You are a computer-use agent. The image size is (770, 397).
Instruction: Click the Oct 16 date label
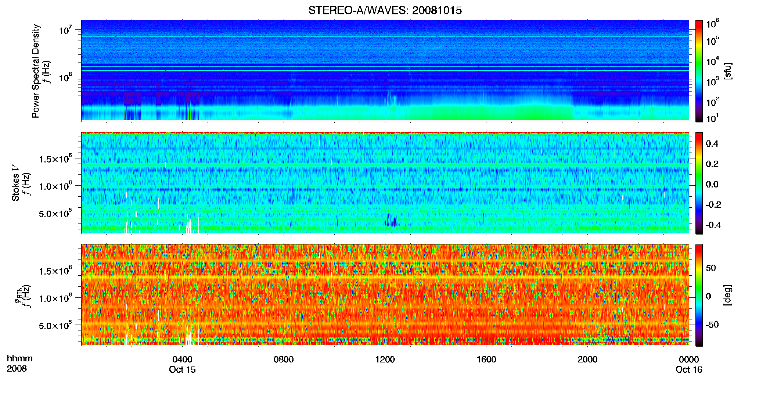[x=689, y=370]
